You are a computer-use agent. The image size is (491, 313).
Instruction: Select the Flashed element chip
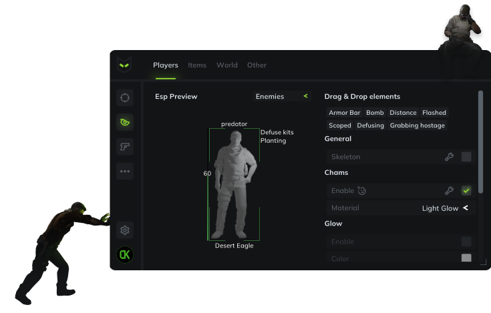click(434, 113)
